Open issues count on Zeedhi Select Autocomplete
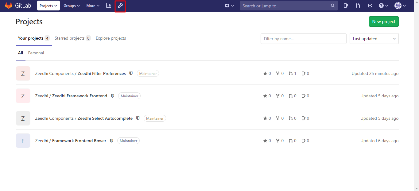 [x=305, y=118]
